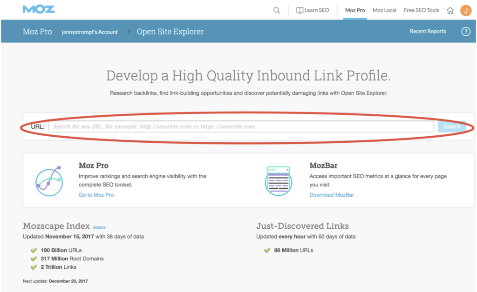477x292 pixels.
Task: Click the Moz logo in header
Action: point(39,9)
